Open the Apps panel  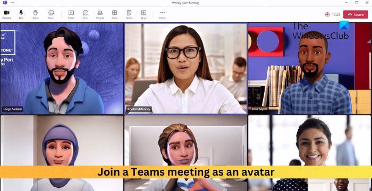click(x=143, y=14)
